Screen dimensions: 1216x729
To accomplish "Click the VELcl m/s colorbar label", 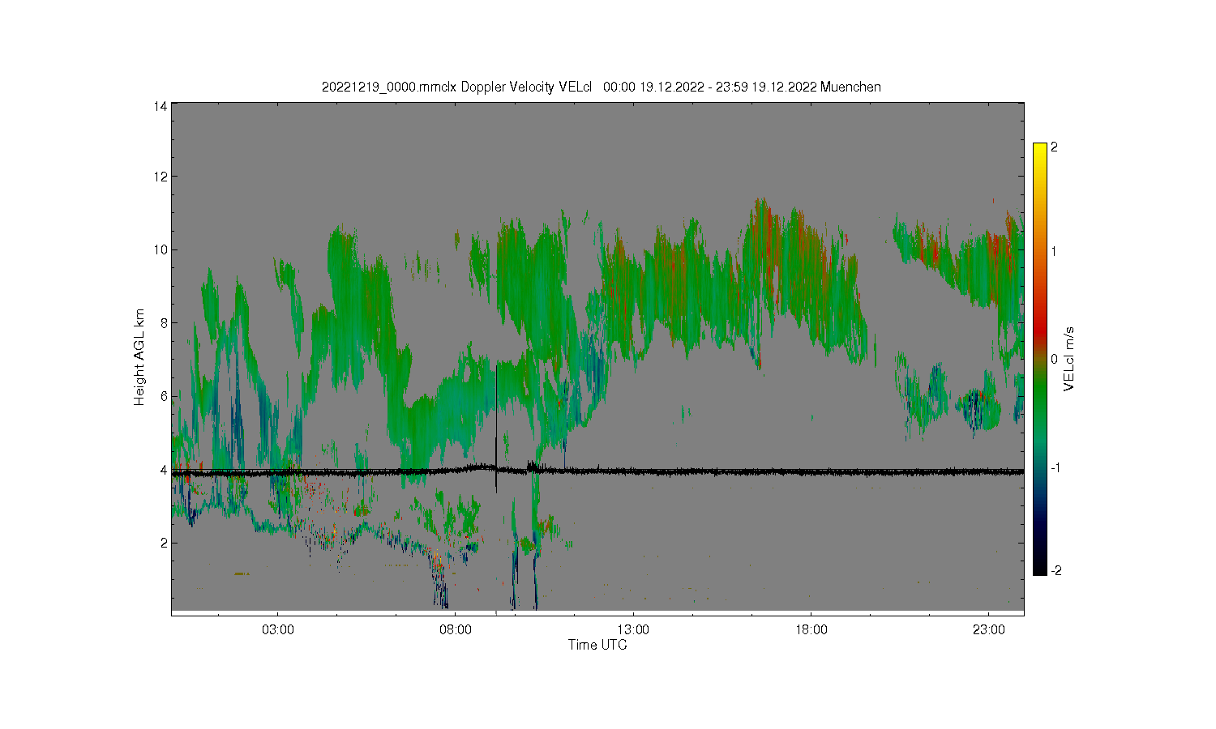I will click(x=1069, y=358).
